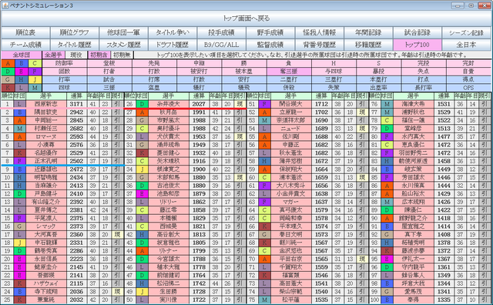Image resolution: width=493 pixels, height=305 pixels.
Task: Switch to 他球団一軍 view
Action: [x=123, y=32]
